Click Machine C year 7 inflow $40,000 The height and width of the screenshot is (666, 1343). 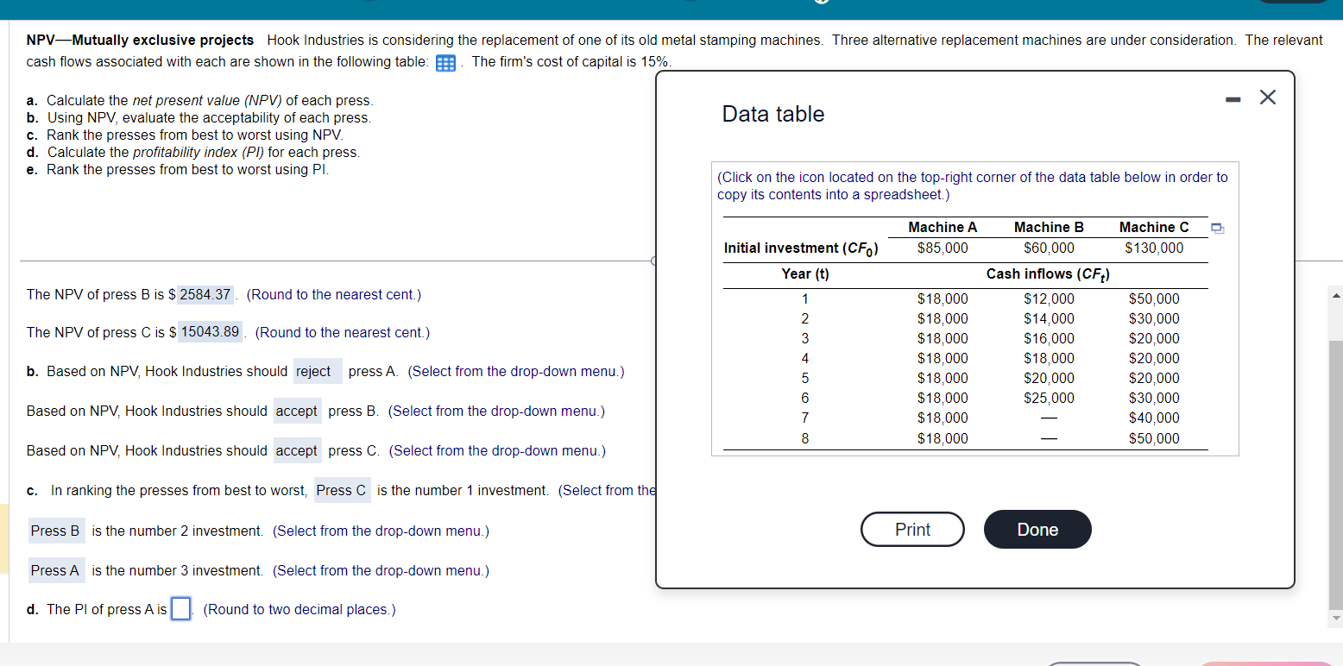point(1154,418)
